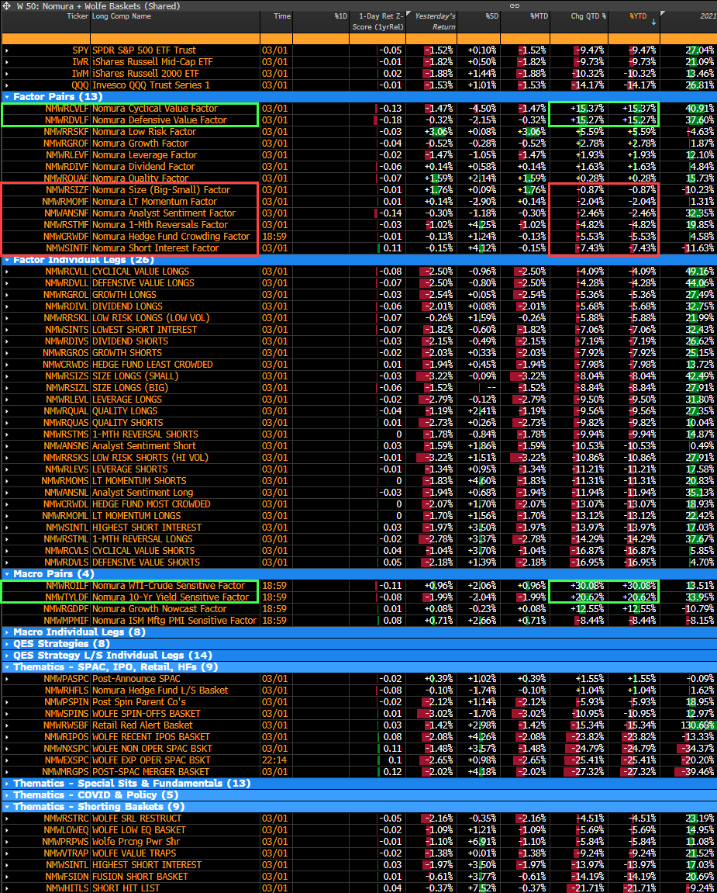
Task: Expand the SPY row arrow
Action: click(x=7, y=50)
